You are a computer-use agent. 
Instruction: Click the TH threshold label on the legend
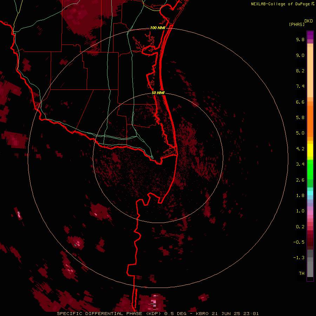pos(302,274)
